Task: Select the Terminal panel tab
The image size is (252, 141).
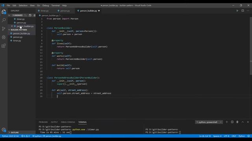Action: [x=82, y=122]
